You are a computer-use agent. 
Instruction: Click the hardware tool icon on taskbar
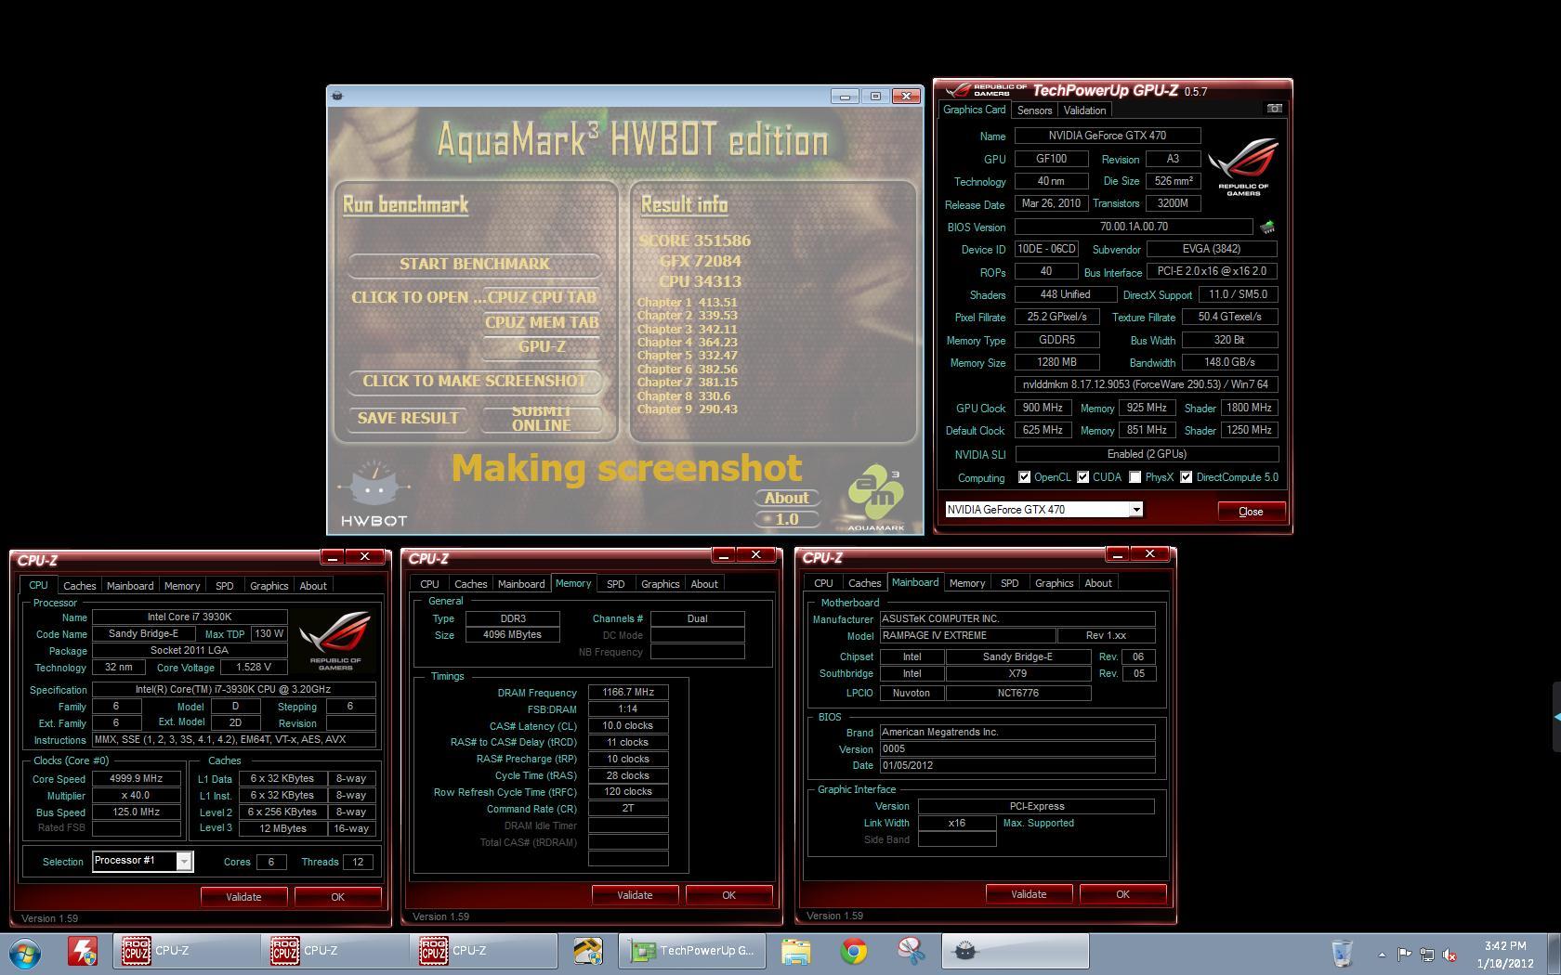pyautogui.click(x=588, y=952)
